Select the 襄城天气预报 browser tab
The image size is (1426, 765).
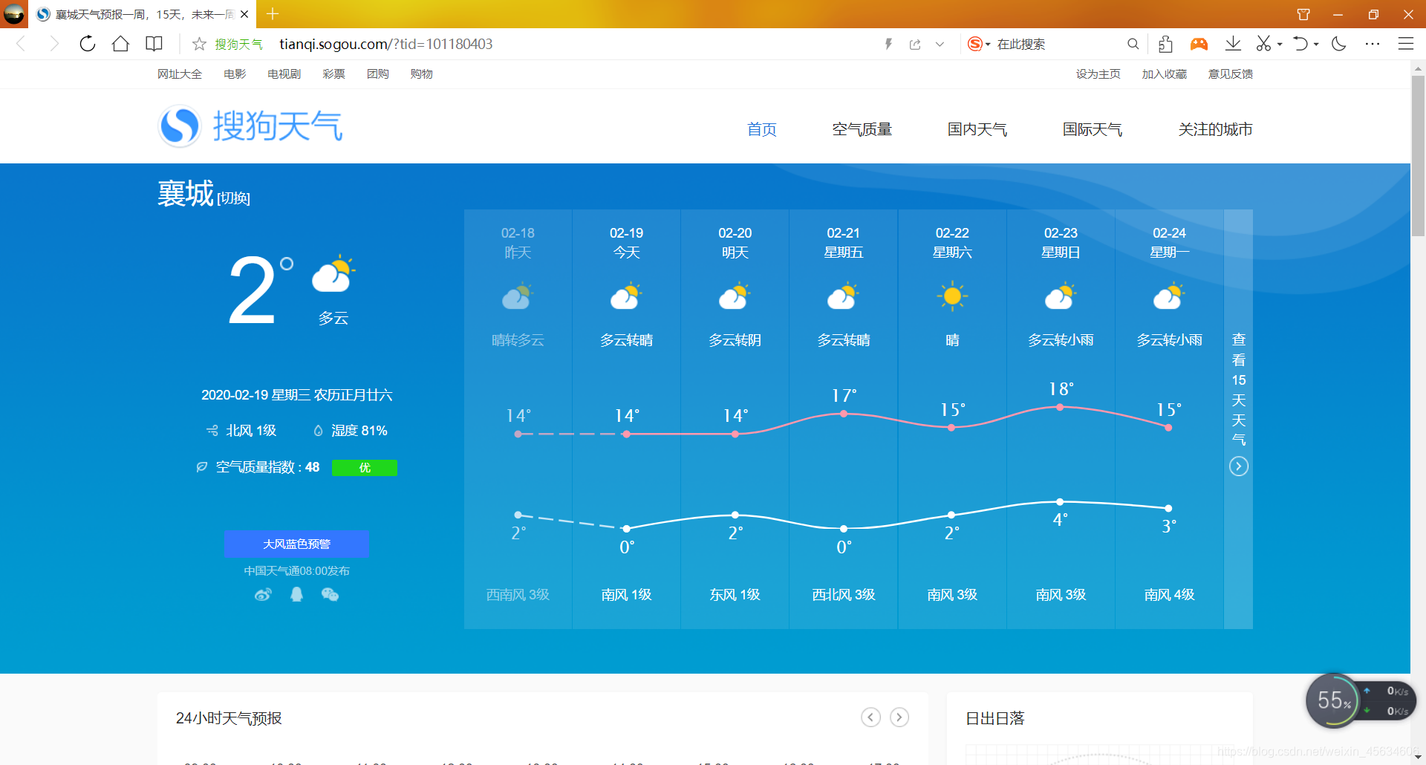143,14
